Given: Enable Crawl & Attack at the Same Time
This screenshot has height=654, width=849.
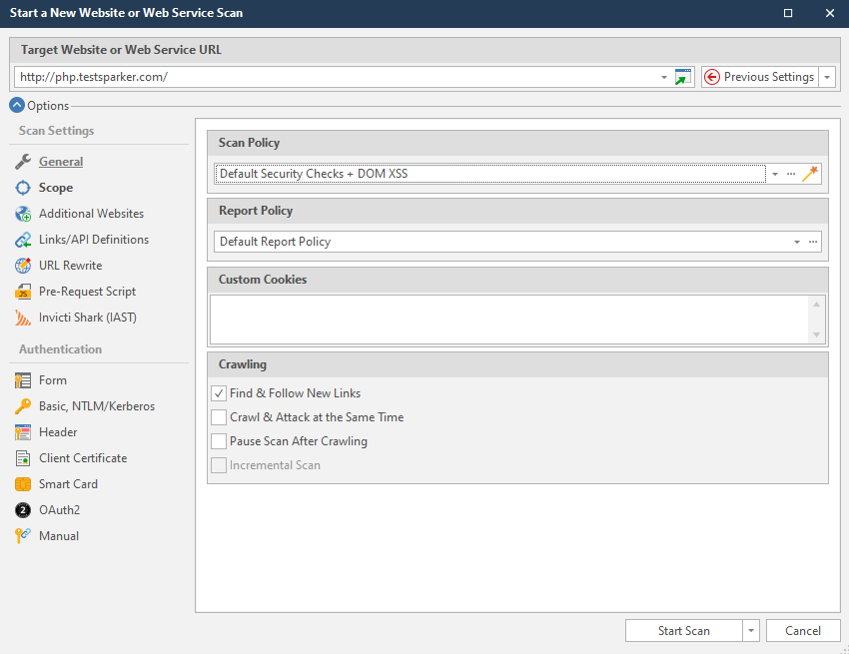Looking at the screenshot, I should point(218,416).
